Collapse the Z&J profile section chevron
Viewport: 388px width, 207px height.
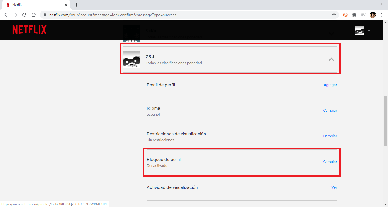click(331, 59)
